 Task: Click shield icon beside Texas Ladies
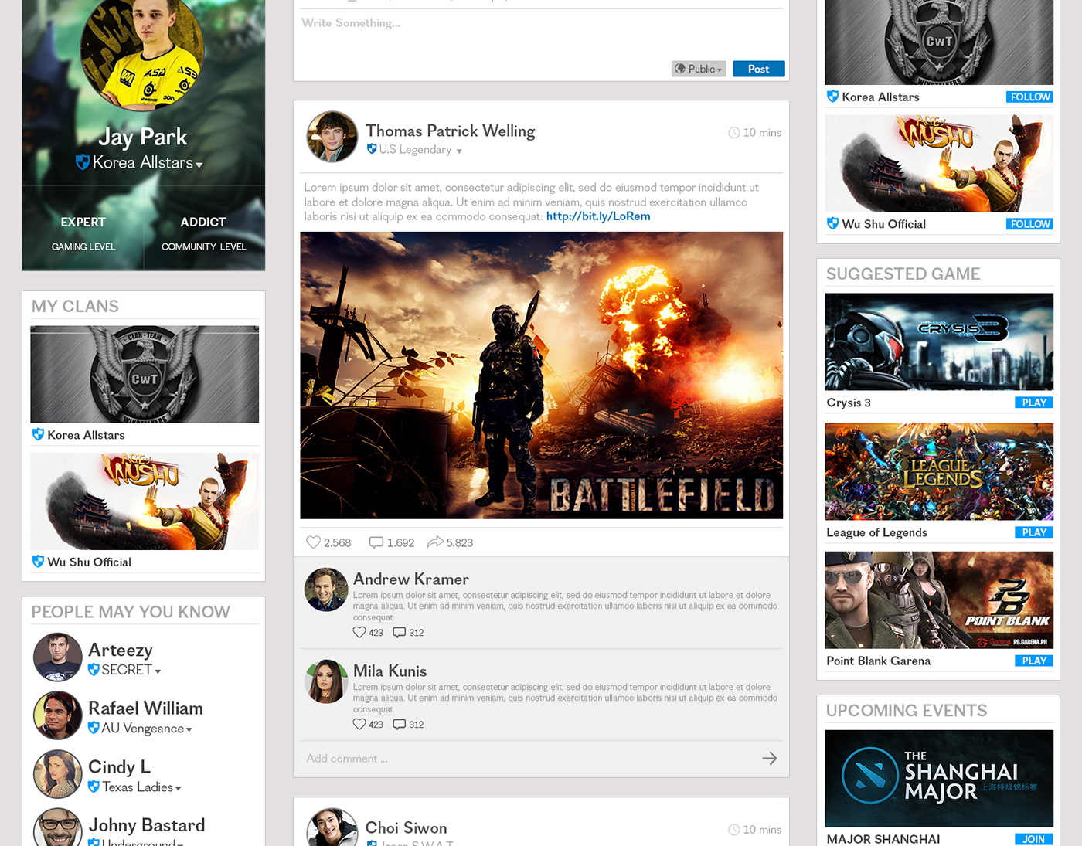(x=94, y=787)
